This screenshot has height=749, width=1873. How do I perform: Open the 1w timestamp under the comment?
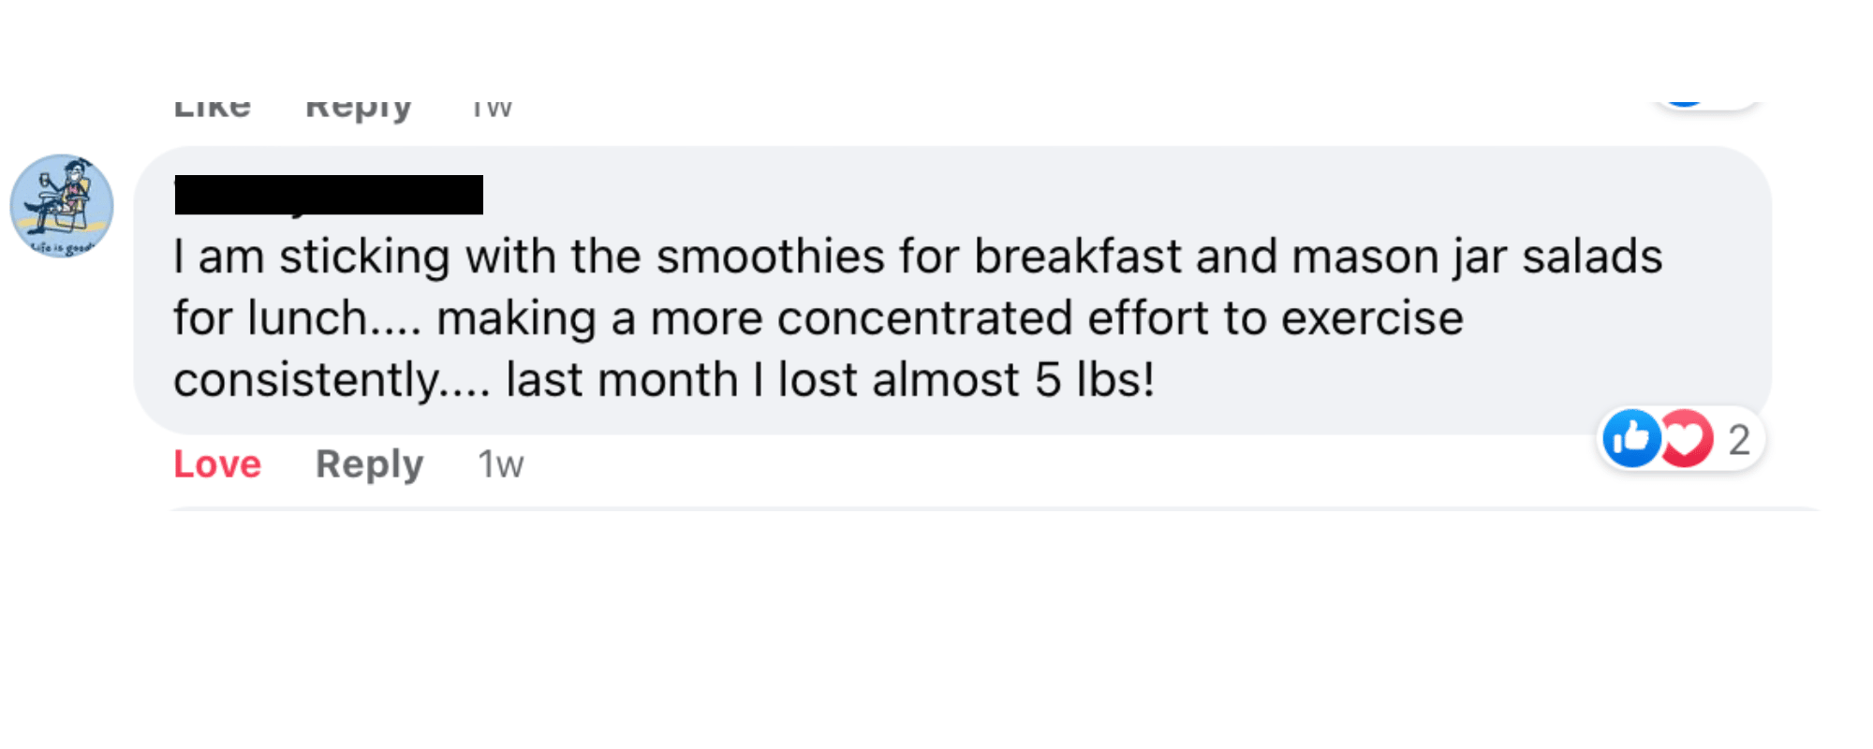point(501,464)
